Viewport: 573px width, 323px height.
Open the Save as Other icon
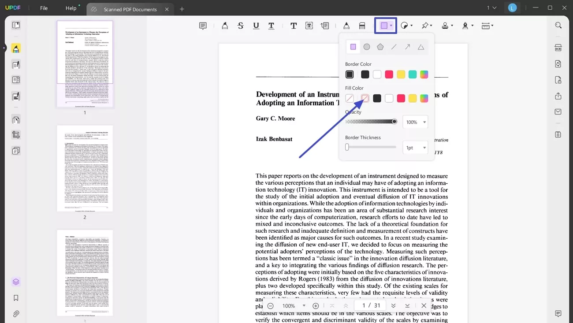click(558, 134)
